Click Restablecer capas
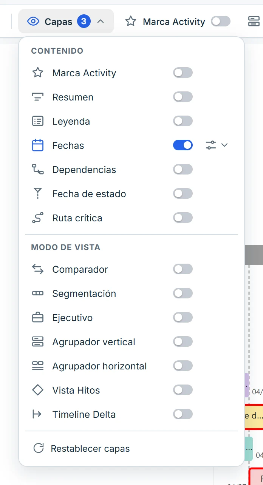This screenshot has width=263, height=485. [x=82, y=448]
